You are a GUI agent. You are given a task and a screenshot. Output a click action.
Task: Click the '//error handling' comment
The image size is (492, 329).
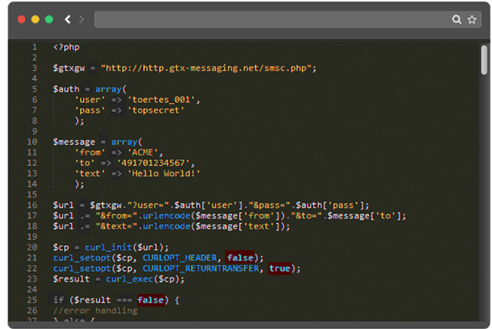pyautogui.click(x=95, y=310)
